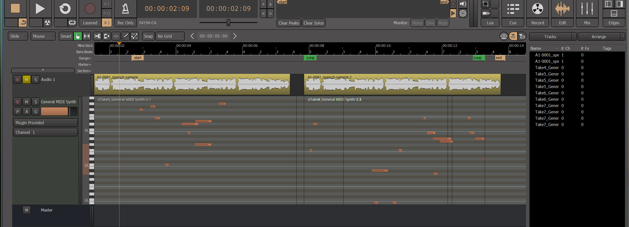Image resolution: width=629 pixels, height=227 pixels.
Task: Select the Draw pencil tool
Action: click(x=125, y=36)
